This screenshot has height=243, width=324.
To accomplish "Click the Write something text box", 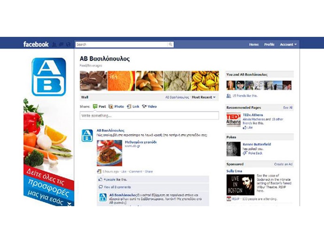I will (149, 115).
